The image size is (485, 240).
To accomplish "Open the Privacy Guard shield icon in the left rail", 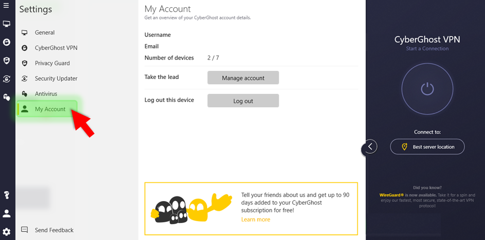I will coord(7,61).
